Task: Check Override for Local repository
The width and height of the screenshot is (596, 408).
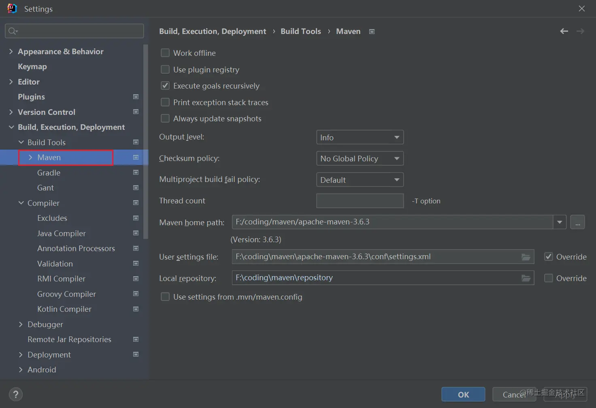Action: click(549, 278)
